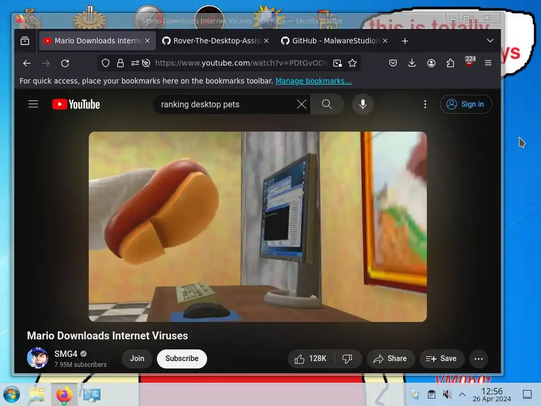Save page to Pocket

coord(393,63)
